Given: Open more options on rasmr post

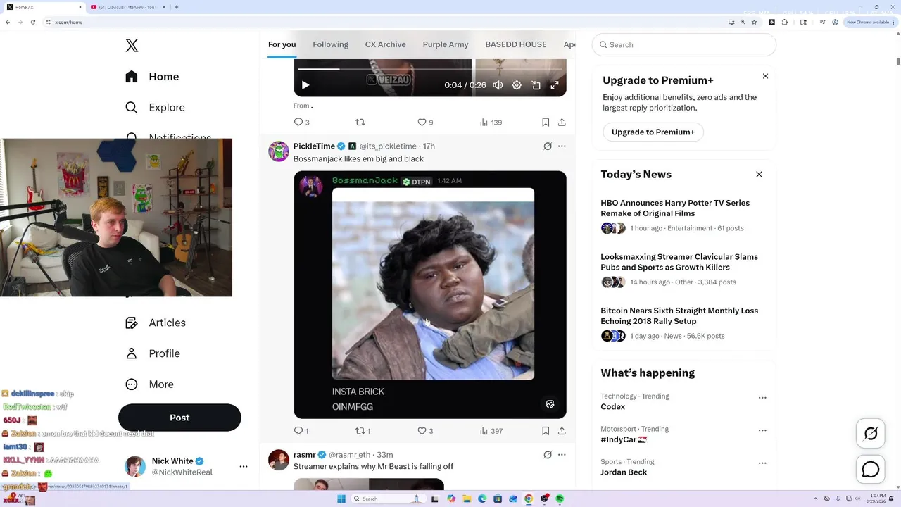Looking at the screenshot, I should click(x=562, y=455).
